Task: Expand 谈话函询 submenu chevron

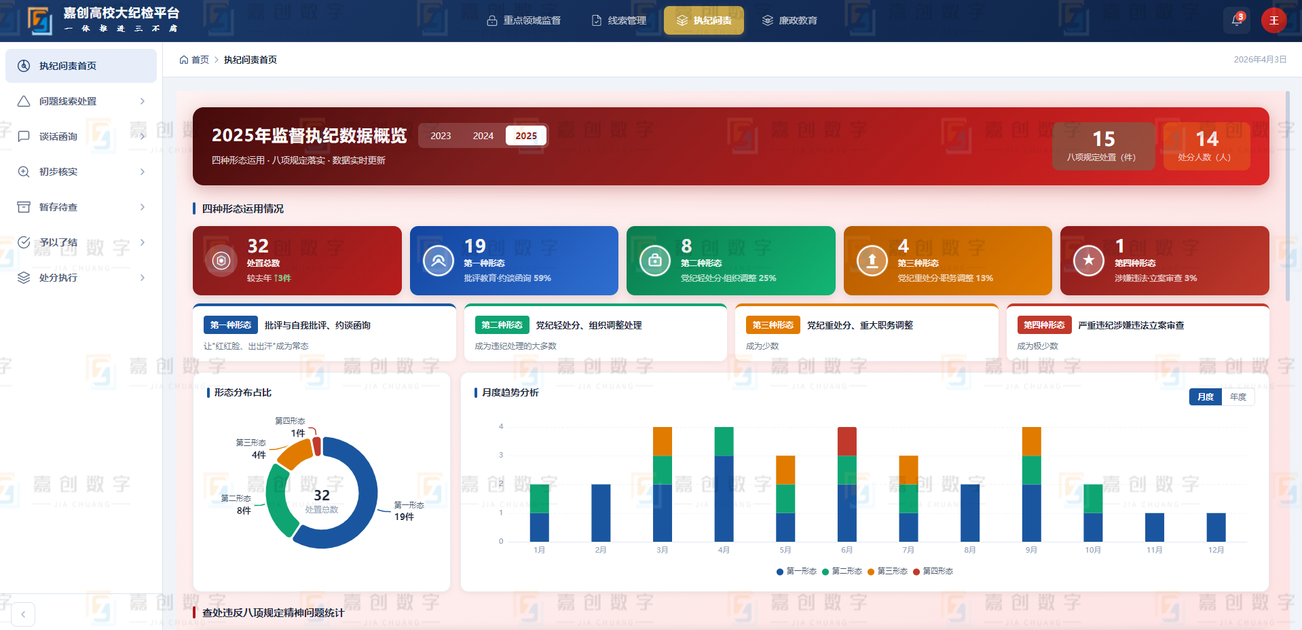Action: [143, 136]
